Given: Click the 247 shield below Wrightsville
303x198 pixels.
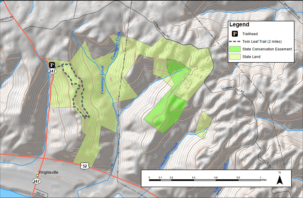Looking at the screenshot, I should [x=37, y=181].
